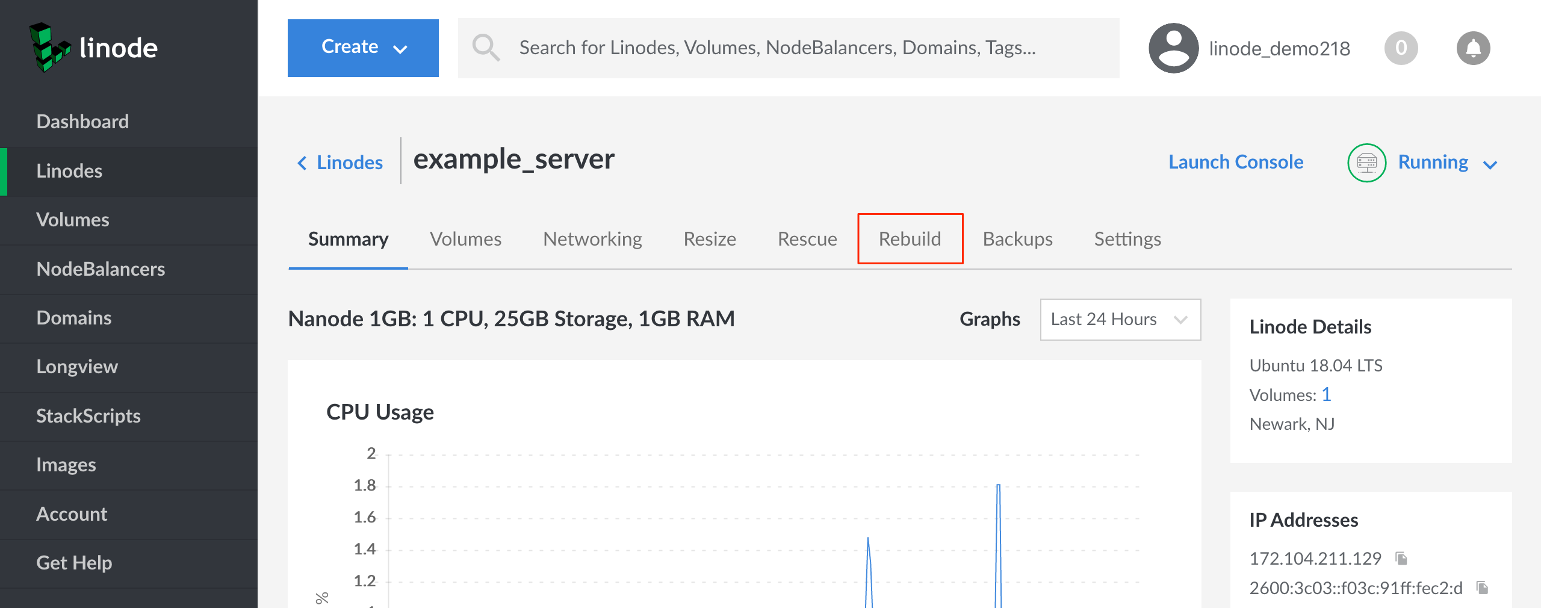The image size is (1541, 608).
Task: Open the user avatar icon
Action: [x=1173, y=48]
